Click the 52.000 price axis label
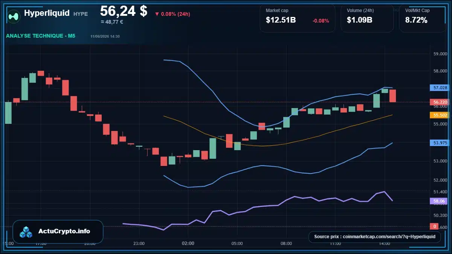Screen dimensions: 452x254 (x=440, y=180)
